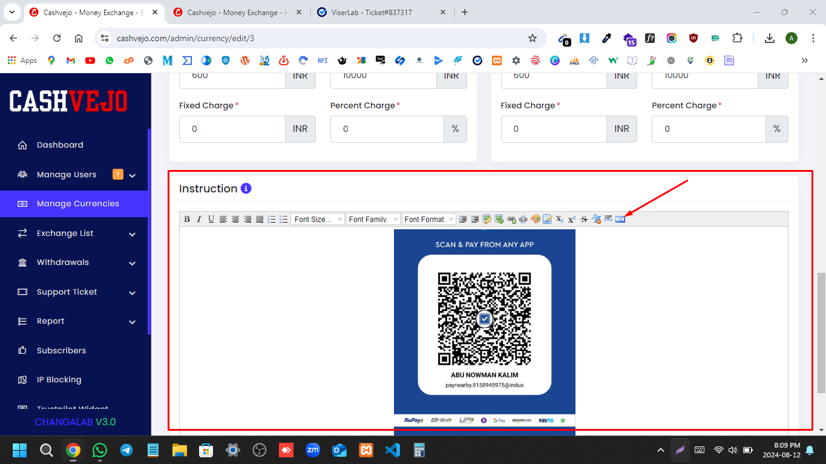Apply superscript formatting
Viewport: 826px width, 464px height.
pyautogui.click(x=572, y=219)
